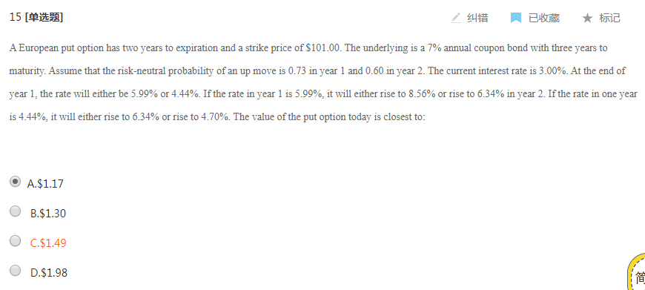Click the $101.00 strike price text
The height and width of the screenshot is (290, 645).
pyautogui.click(x=324, y=47)
